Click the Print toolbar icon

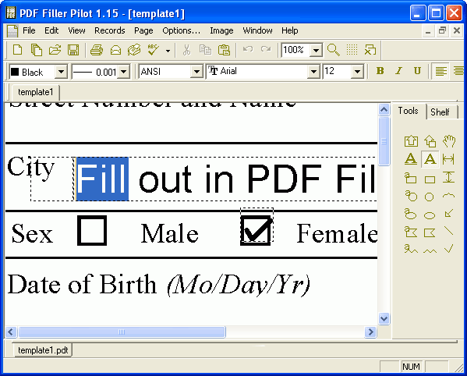click(97, 50)
